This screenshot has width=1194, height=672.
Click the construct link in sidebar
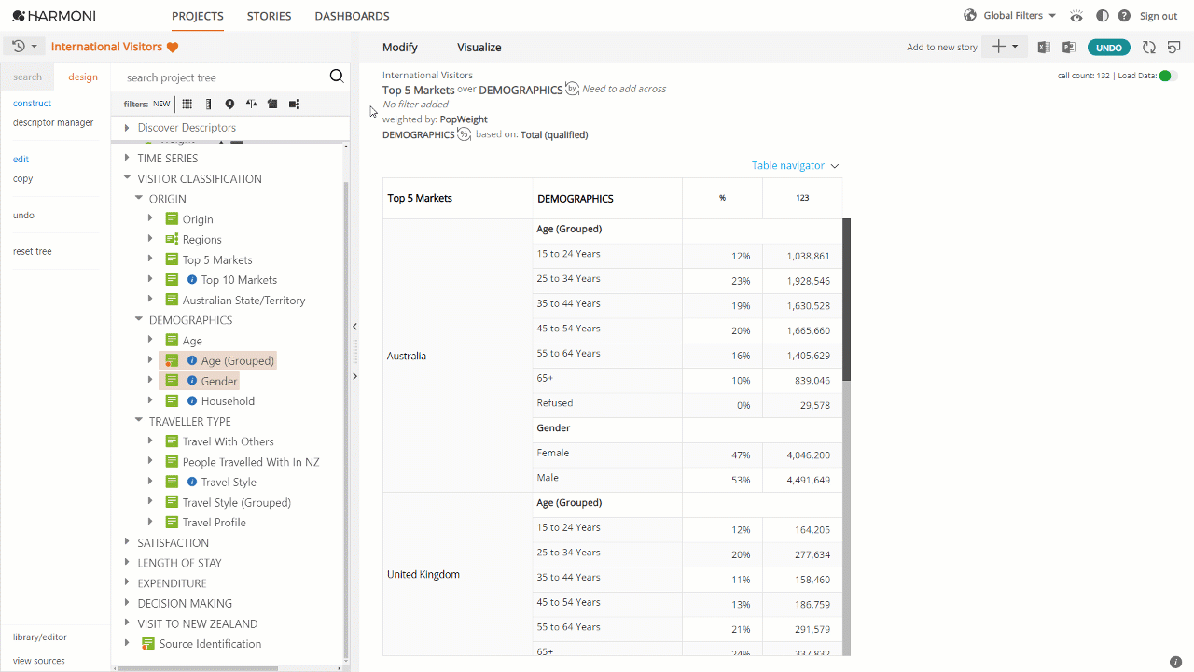point(33,104)
